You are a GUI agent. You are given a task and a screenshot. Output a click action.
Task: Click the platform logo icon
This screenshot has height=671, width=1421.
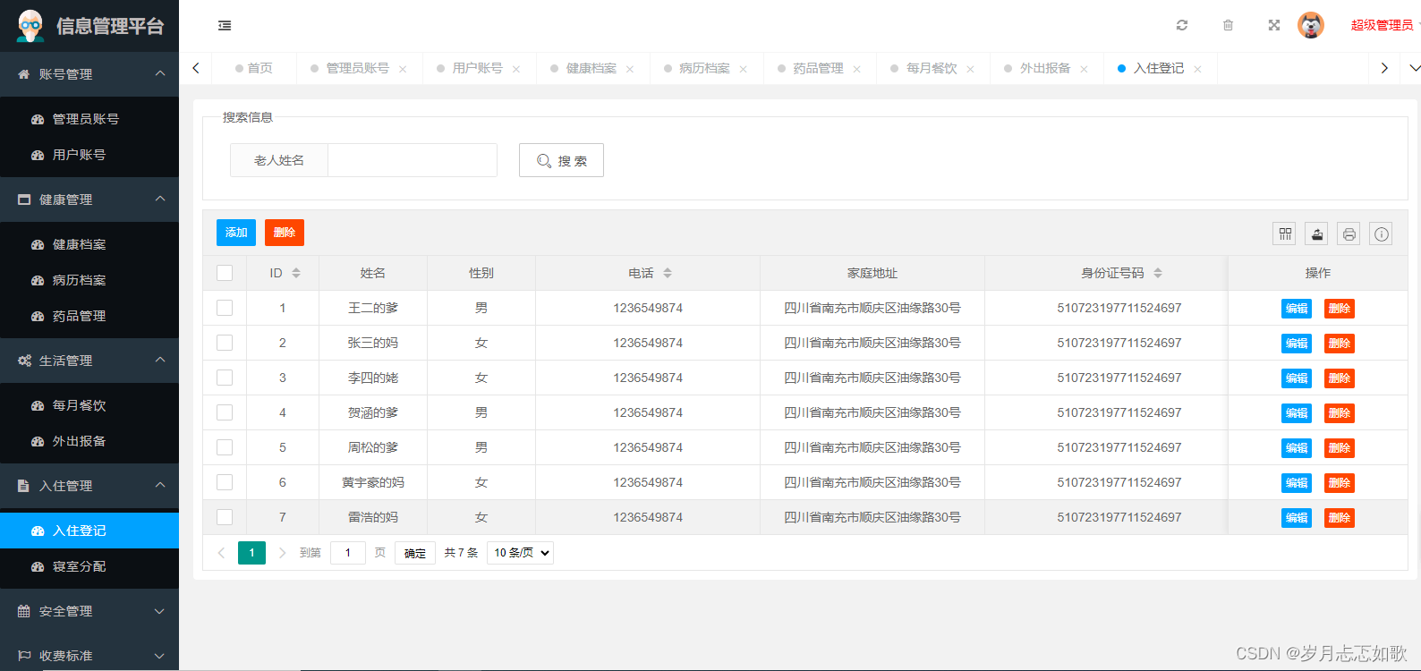point(30,26)
